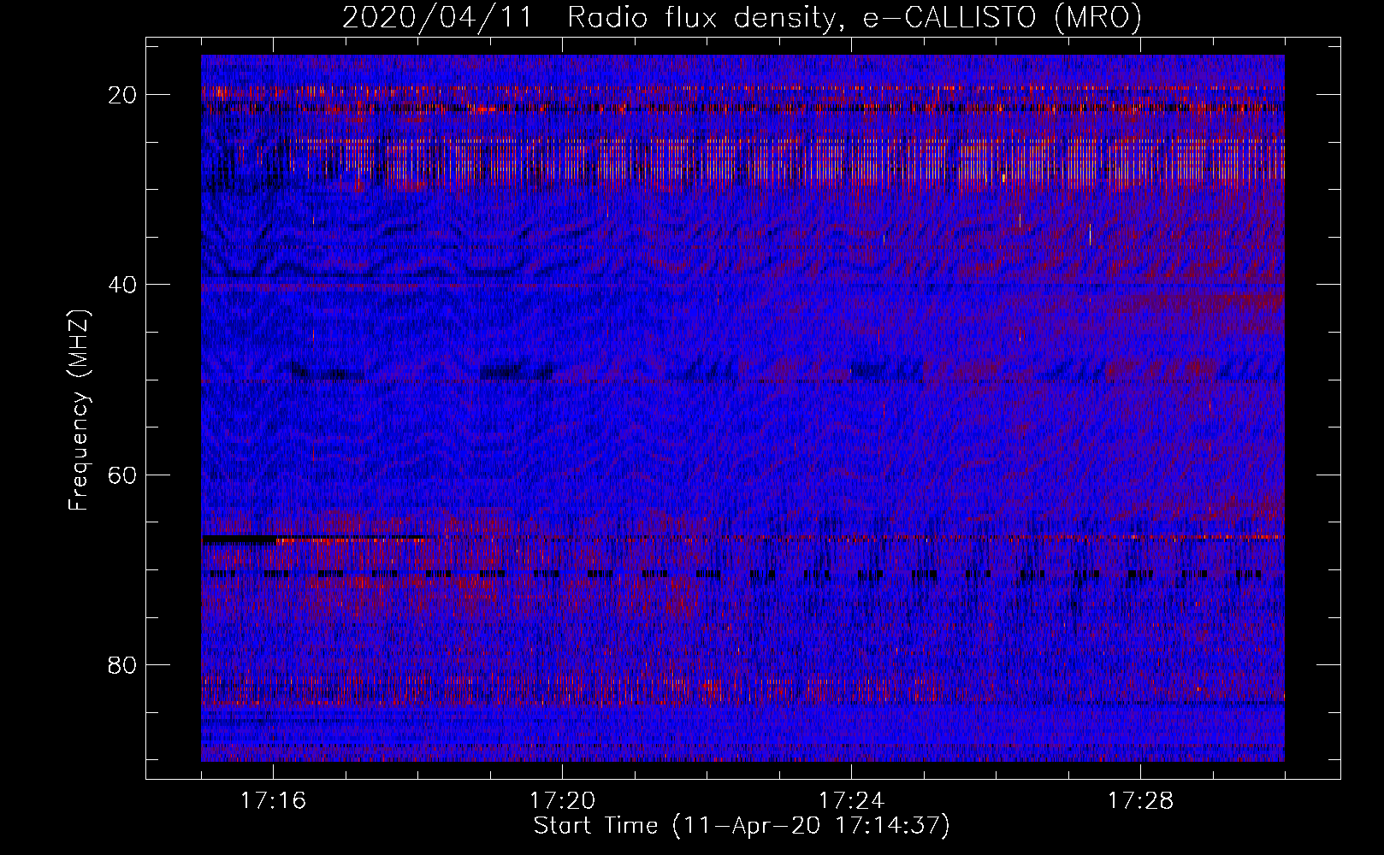The image size is (1384, 855).
Task: Click the 60 MHz frequency tick label
Action: coord(123,475)
